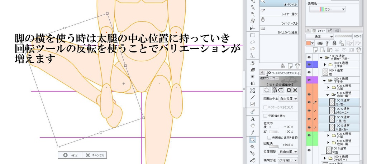Open the blending mode 通常 dropdown

[x=319, y=37]
